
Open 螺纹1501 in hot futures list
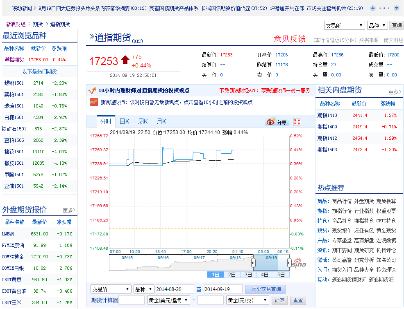click(14, 83)
